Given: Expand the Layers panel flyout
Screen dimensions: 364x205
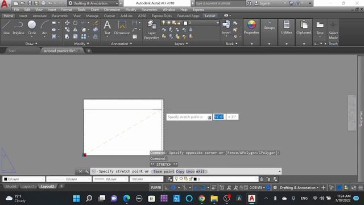Looking at the screenshot, I should click(181, 44).
